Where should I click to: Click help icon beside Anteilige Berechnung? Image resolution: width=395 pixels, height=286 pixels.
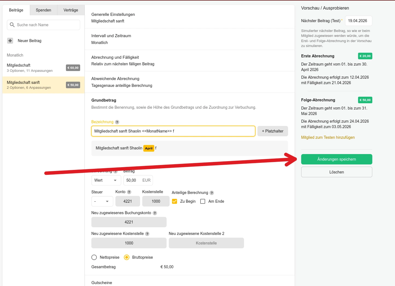click(x=212, y=193)
